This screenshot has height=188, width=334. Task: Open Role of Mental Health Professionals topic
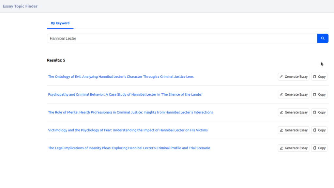130,112
